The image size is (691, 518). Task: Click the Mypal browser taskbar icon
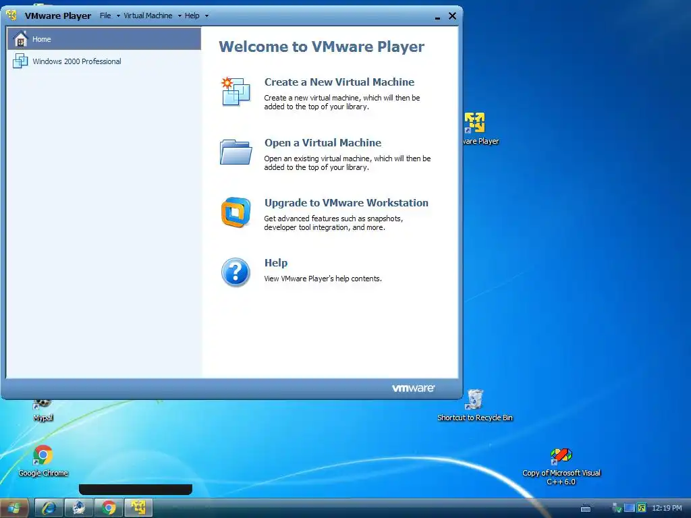78,508
